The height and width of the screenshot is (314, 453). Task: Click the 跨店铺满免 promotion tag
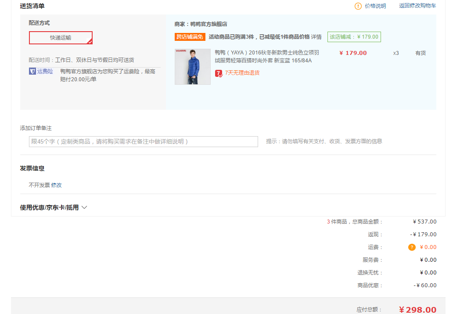pos(190,37)
